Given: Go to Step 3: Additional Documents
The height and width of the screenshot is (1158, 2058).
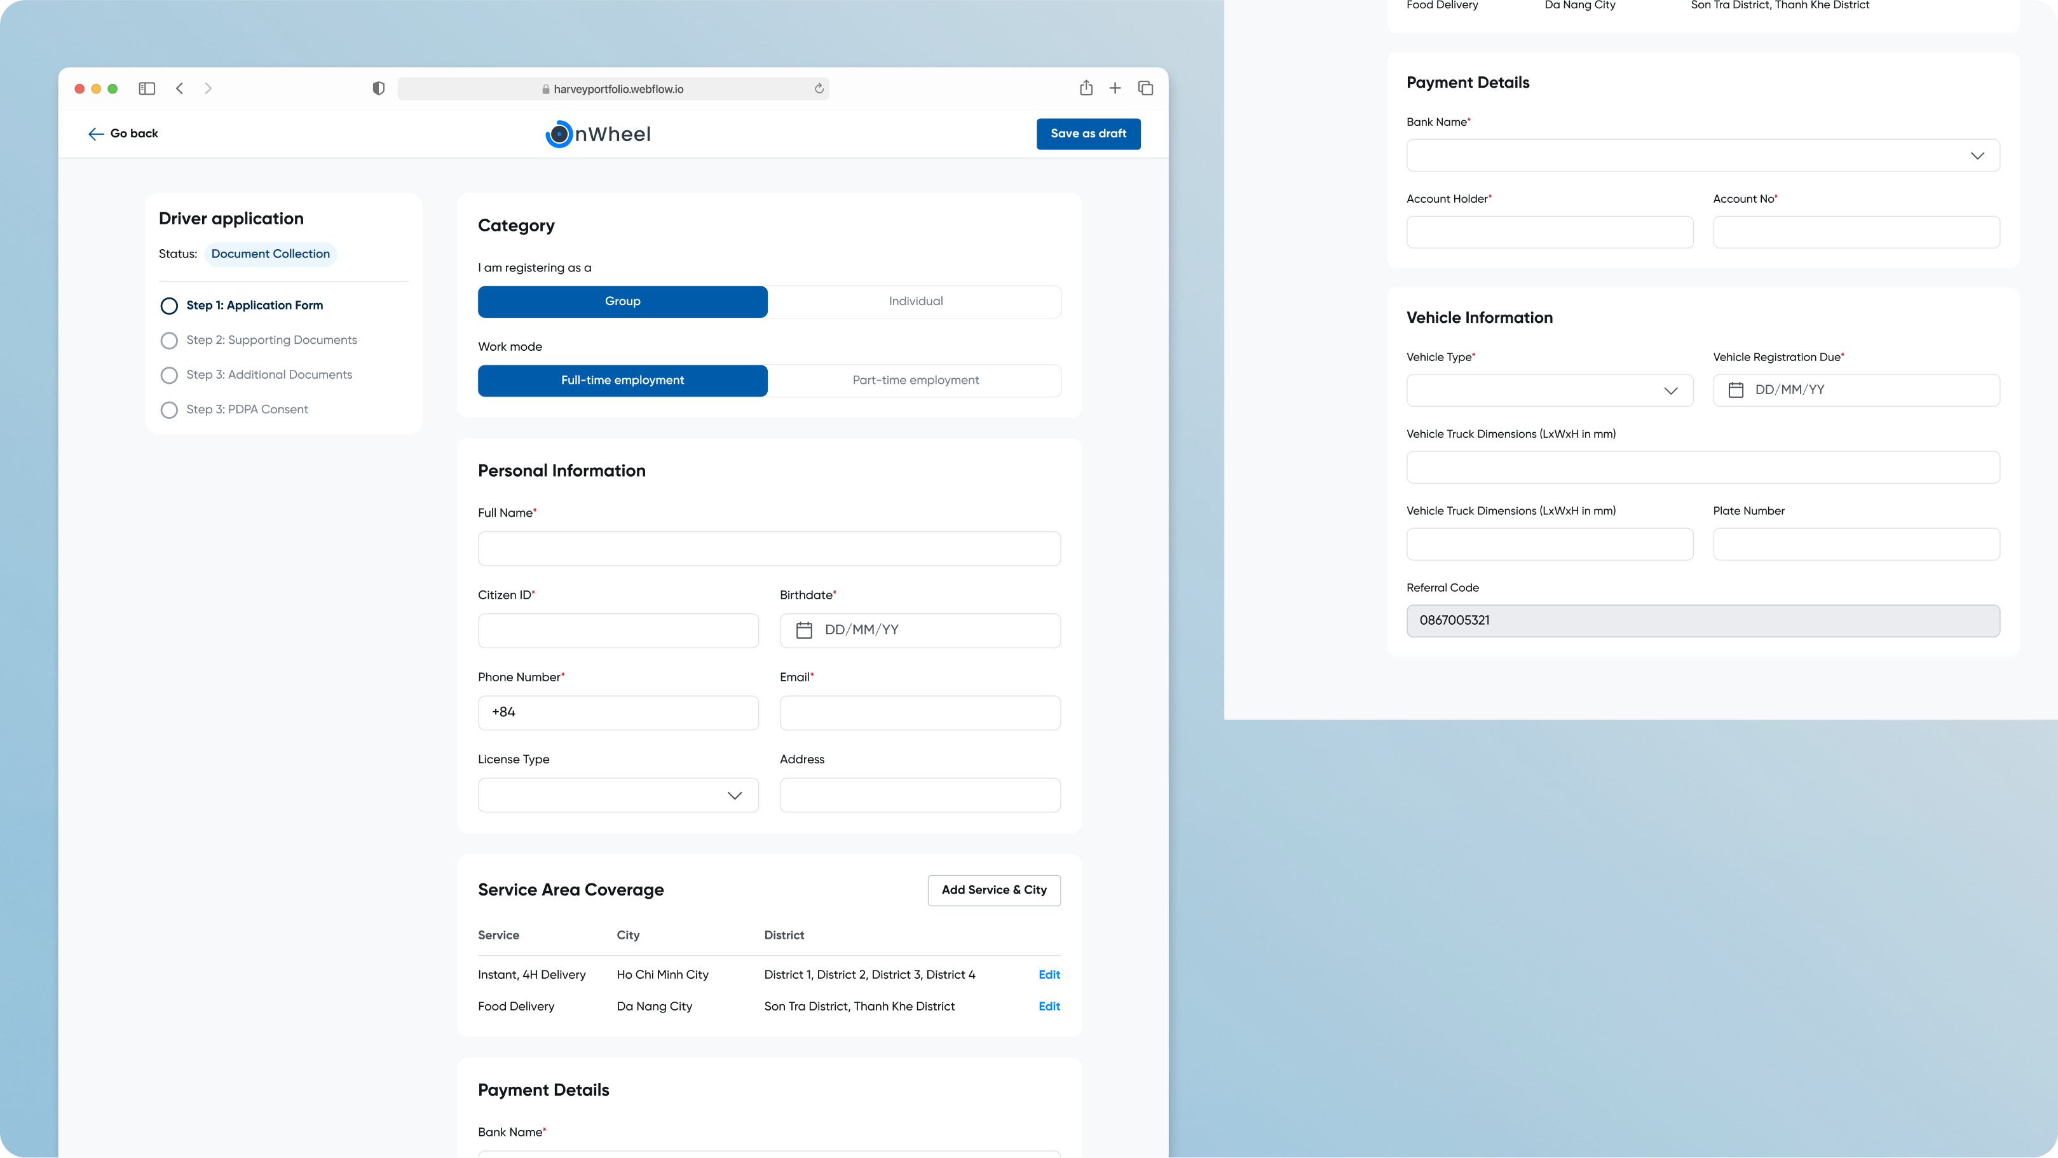Looking at the screenshot, I should pyautogui.click(x=268, y=375).
